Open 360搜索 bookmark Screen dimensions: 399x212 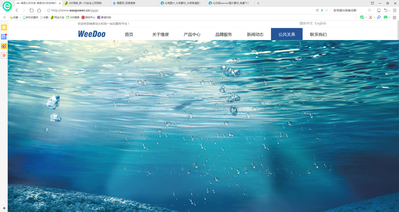click(x=73, y=18)
